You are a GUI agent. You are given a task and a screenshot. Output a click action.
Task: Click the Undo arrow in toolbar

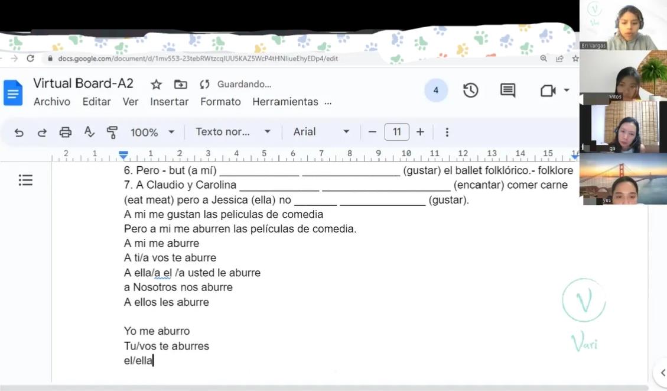(19, 133)
